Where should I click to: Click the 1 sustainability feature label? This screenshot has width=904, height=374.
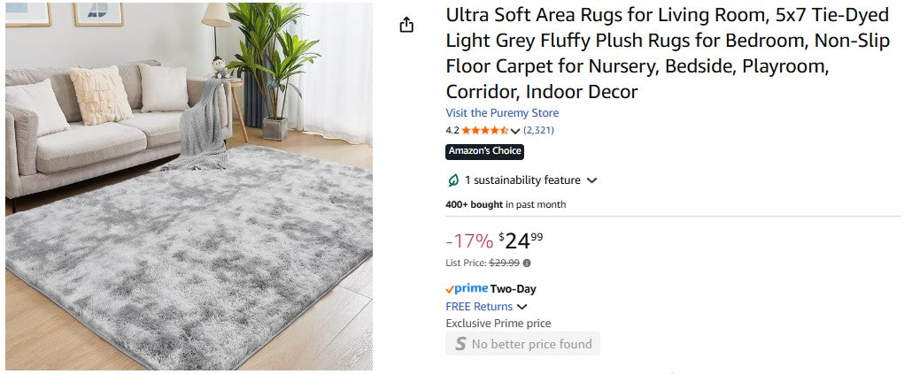tap(522, 180)
